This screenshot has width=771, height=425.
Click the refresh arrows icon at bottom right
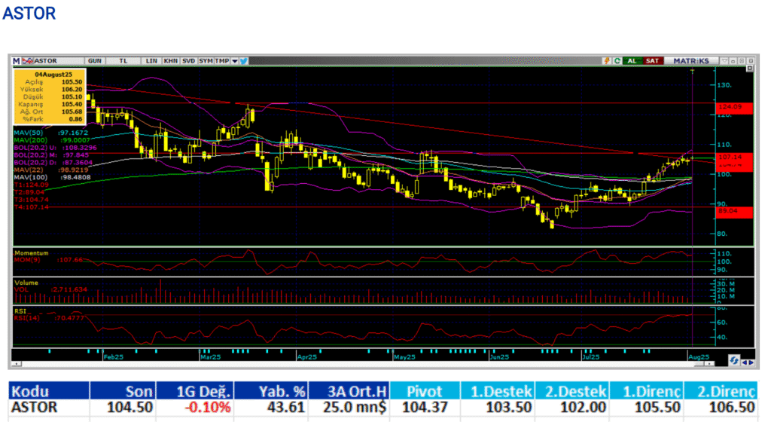pos(733,360)
